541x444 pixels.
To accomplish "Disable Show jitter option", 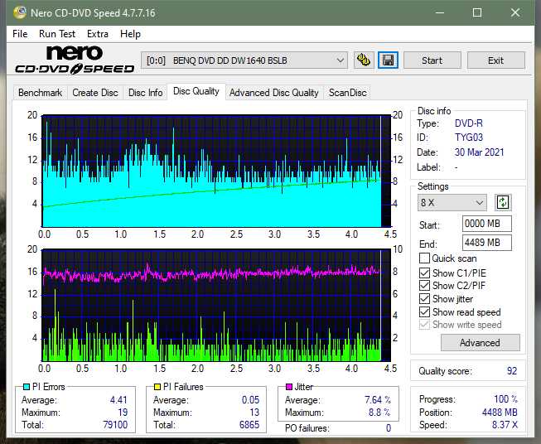I will pos(424,299).
